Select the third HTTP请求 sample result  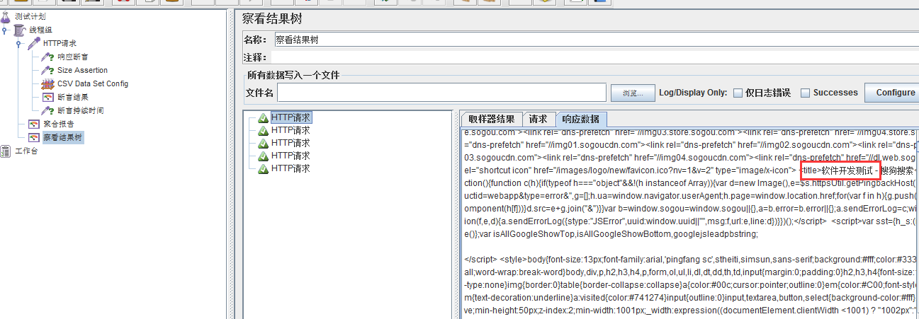[290, 143]
